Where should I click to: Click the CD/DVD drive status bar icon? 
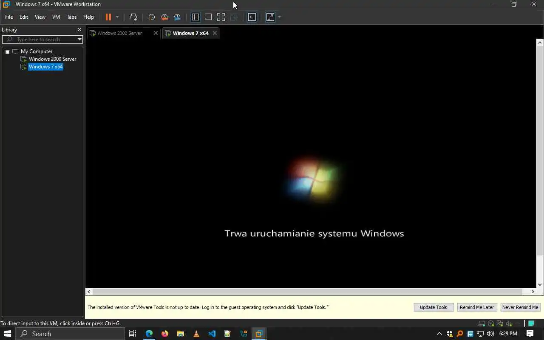point(491,323)
